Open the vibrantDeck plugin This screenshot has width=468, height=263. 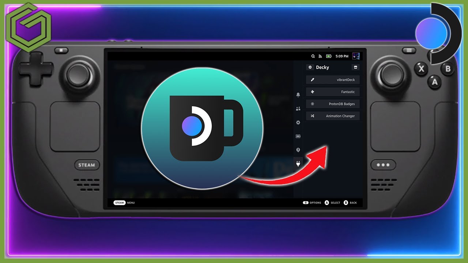(x=333, y=80)
